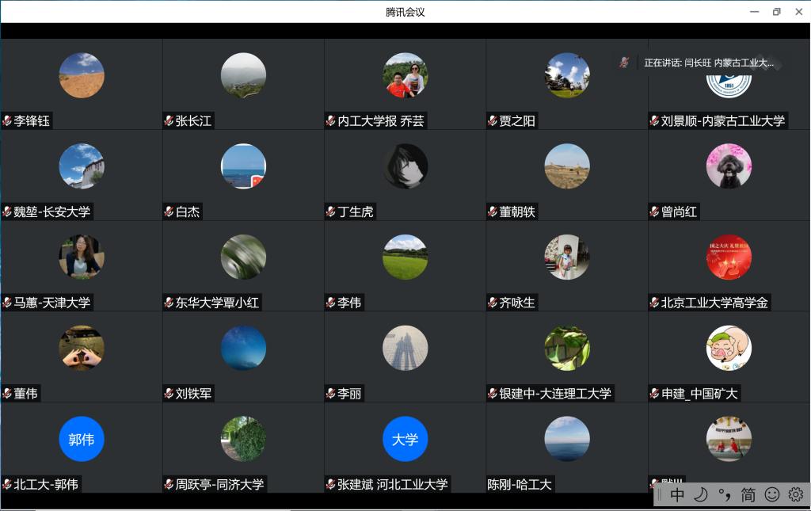Viewport: 811px width, 511px height.
Task: Click 曾尚红's black dog avatar
Action: [x=729, y=166]
